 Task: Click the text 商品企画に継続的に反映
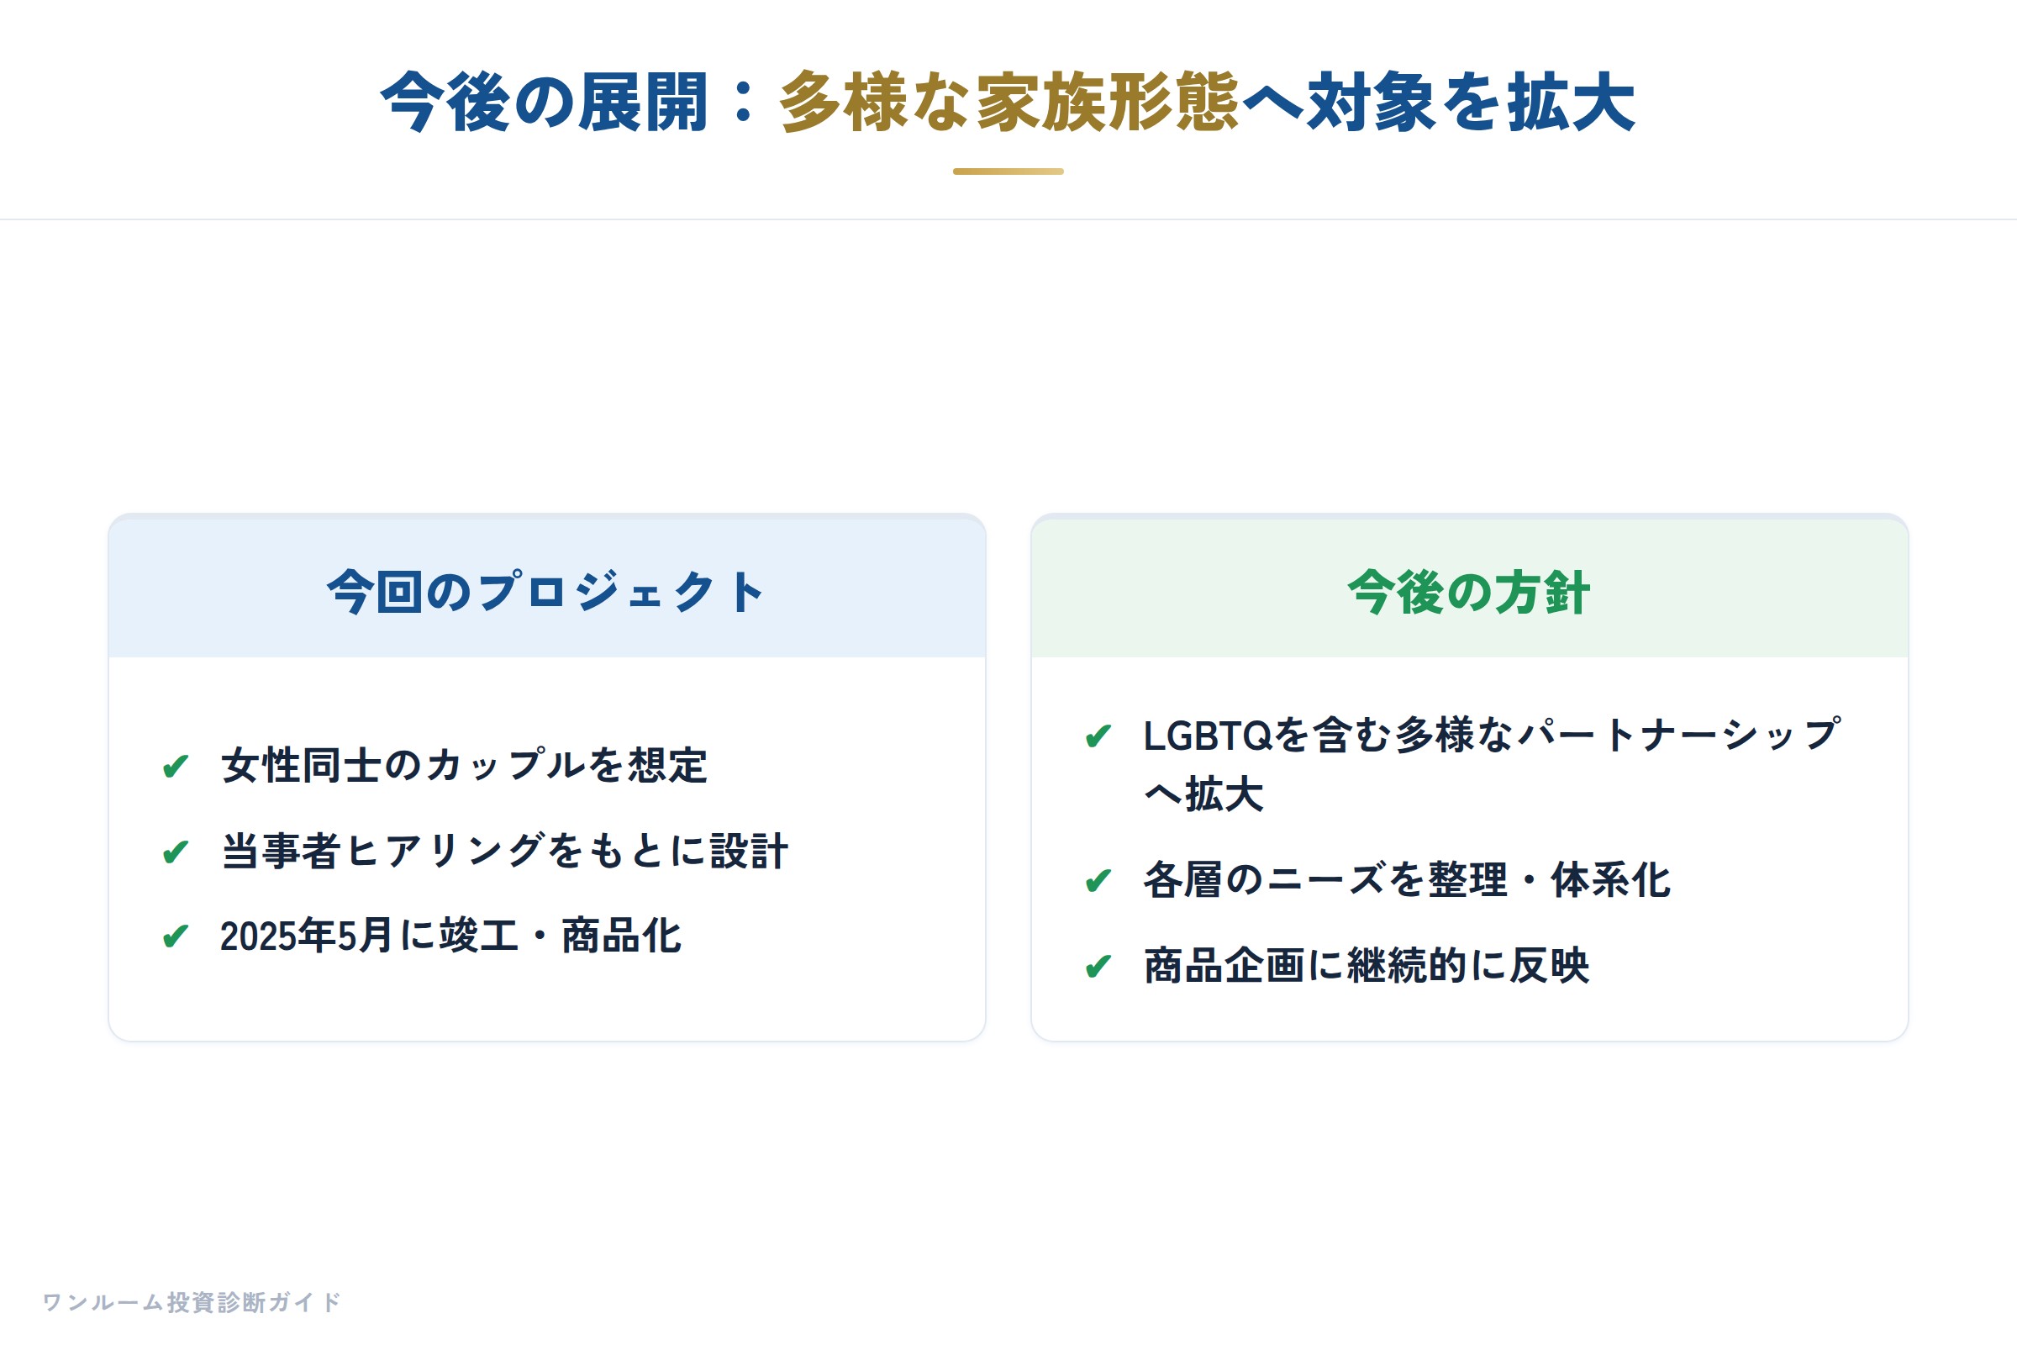coord(1367,966)
